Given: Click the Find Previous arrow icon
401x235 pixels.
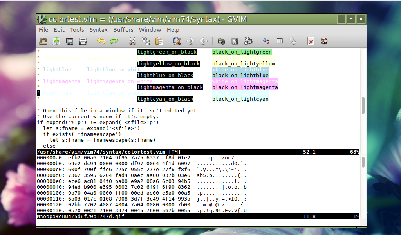Looking at the screenshot, I should coord(204,41).
